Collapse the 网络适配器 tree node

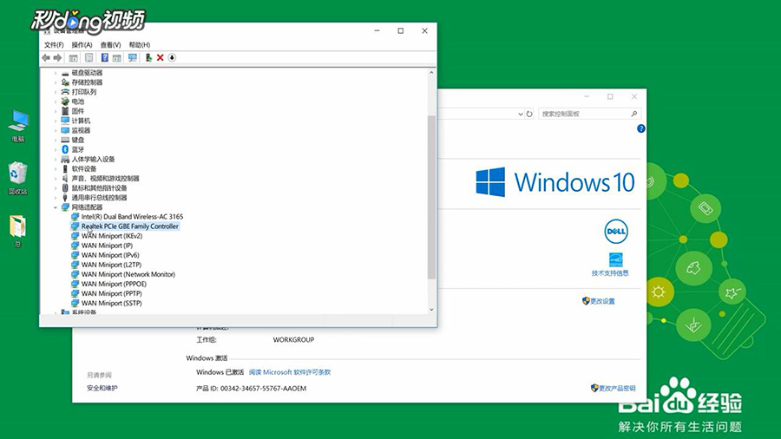[x=56, y=207]
